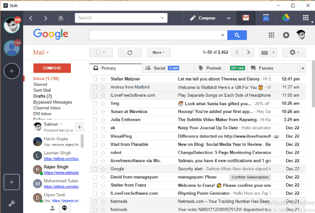The width and height of the screenshot is (315, 213).
Task: Open the Google apps grid in Gmail
Action: pyautogui.click(x=271, y=35)
